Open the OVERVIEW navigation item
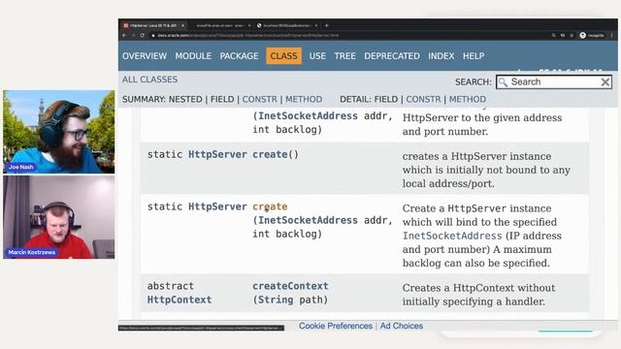The image size is (621, 349). pos(145,56)
